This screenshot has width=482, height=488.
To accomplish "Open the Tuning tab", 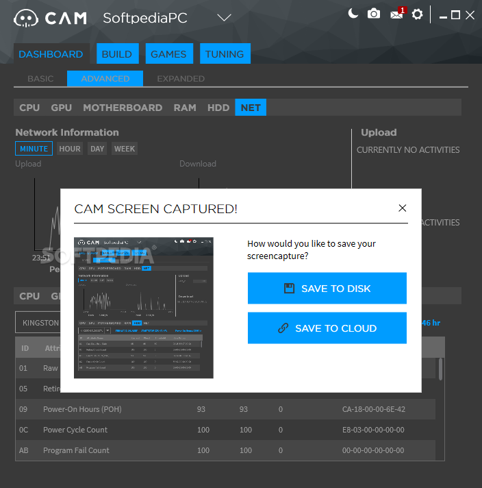I will coord(225,54).
